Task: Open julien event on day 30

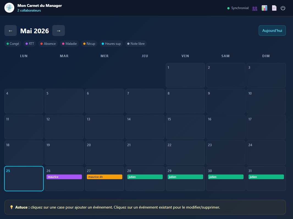Action: [226, 177]
